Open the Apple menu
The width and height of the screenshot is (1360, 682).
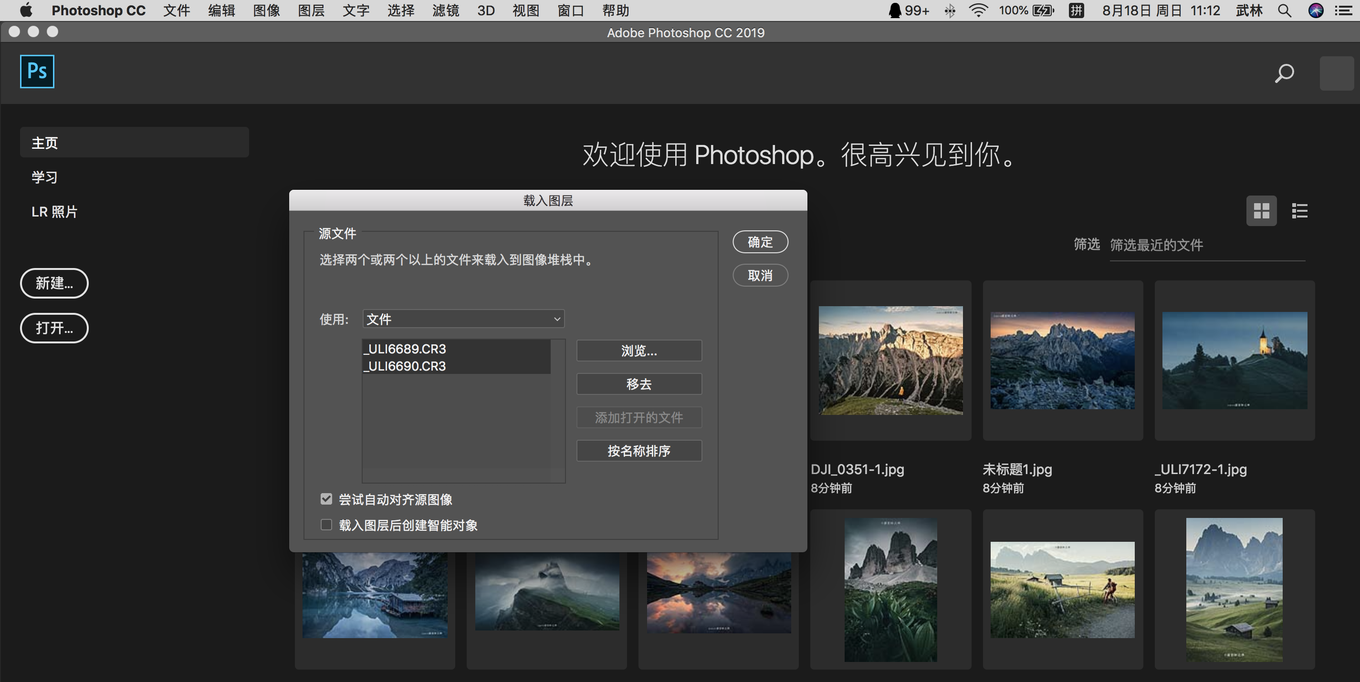26,10
